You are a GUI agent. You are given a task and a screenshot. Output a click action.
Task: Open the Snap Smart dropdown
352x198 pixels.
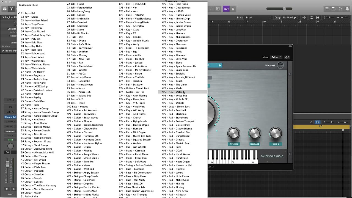(x=258, y=18)
